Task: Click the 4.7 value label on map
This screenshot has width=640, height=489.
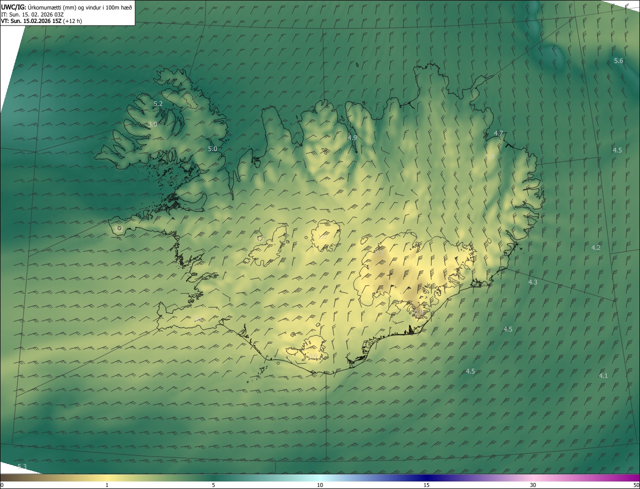Action: (x=498, y=133)
